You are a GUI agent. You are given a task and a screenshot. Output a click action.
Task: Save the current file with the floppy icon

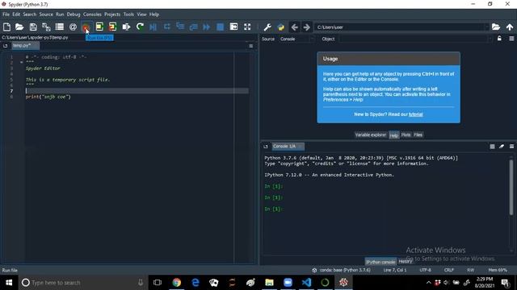[33, 27]
